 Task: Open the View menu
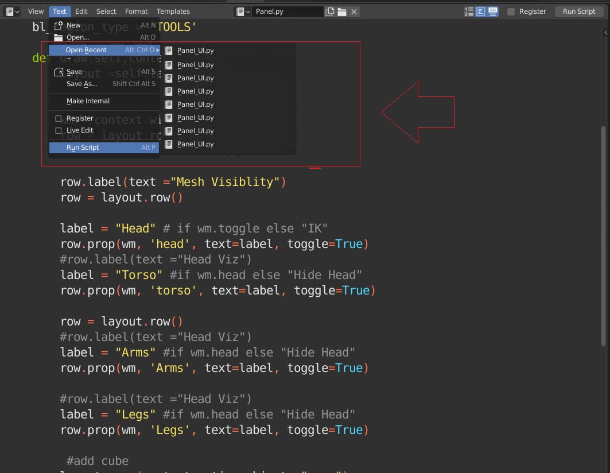(36, 11)
